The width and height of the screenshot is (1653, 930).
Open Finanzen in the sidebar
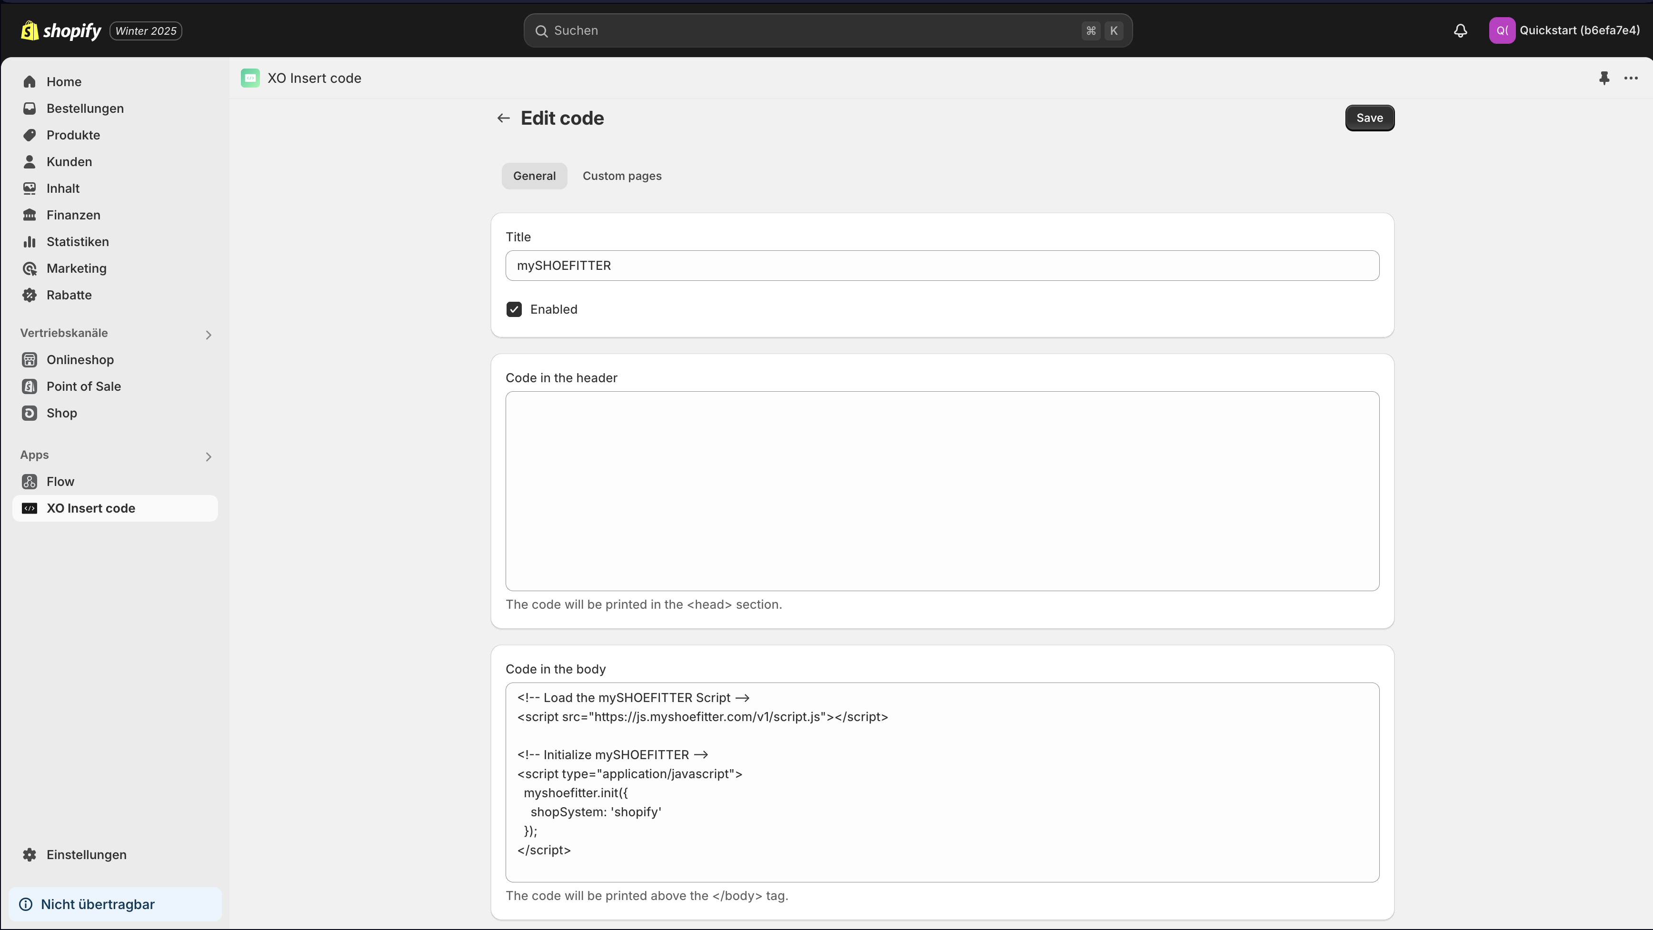point(115,215)
